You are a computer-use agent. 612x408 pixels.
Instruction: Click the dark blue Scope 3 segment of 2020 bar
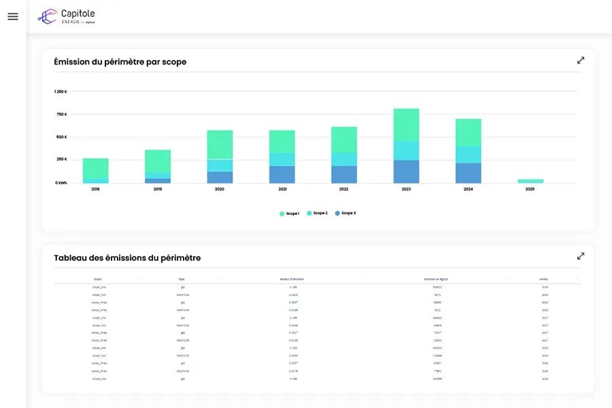click(x=220, y=177)
